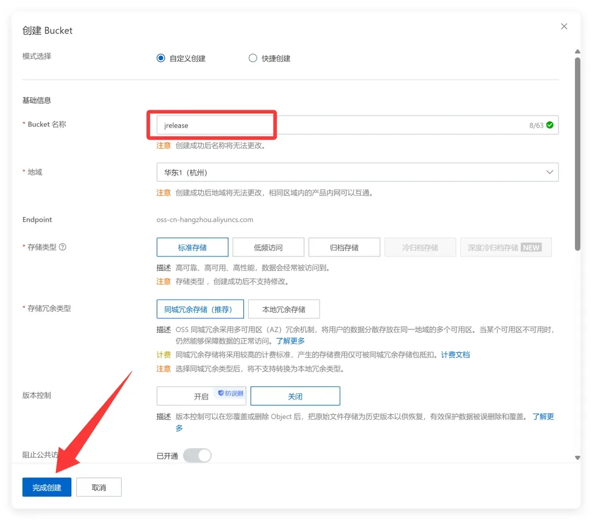Choose 深度冷归档存储 storage type
Image resolution: width=592 pixels, height=520 pixels.
(506, 247)
